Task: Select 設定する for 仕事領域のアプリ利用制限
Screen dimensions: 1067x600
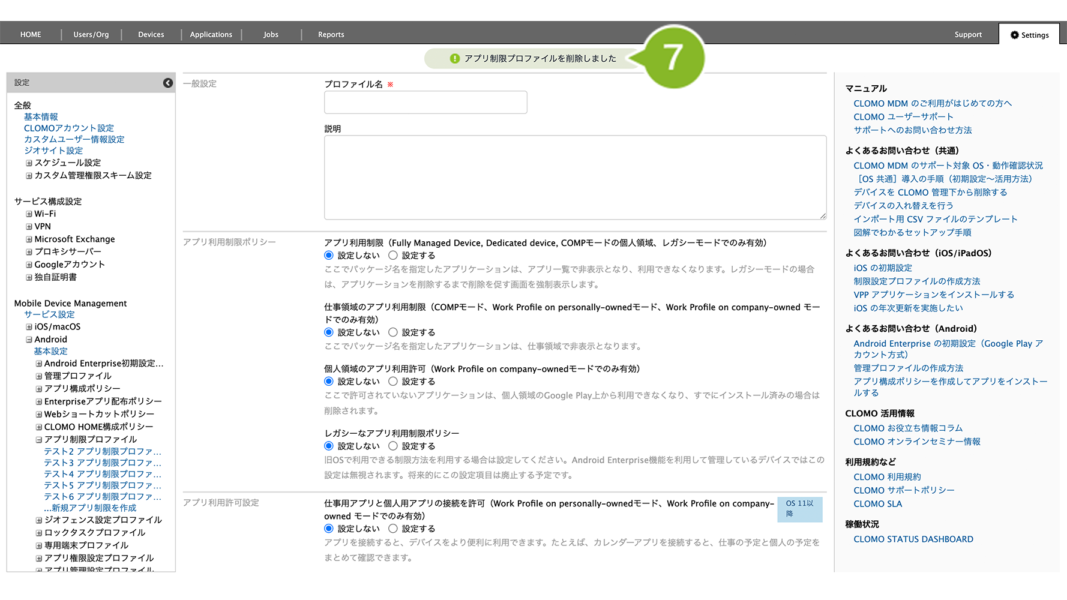Action: pos(393,332)
